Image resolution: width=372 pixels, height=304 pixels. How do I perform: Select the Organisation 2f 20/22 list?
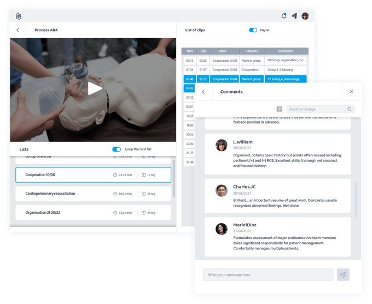93,213
